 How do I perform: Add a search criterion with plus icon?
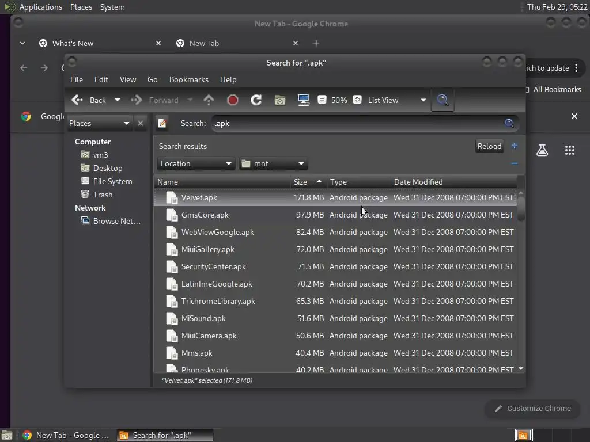[x=515, y=146]
